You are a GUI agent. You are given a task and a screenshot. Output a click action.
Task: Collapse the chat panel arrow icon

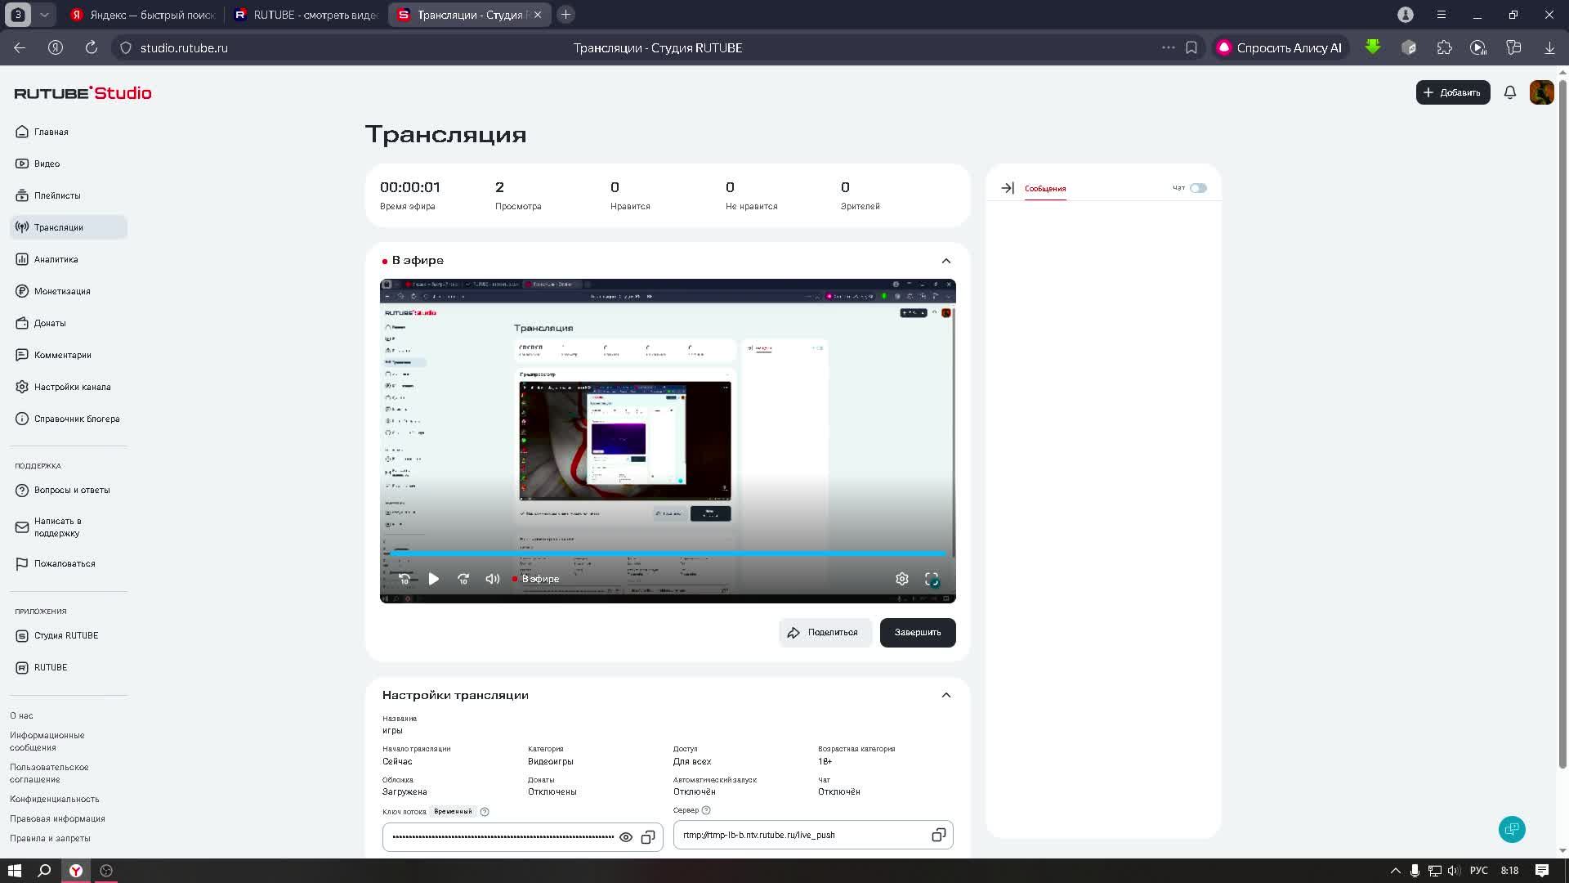click(1007, 188)
